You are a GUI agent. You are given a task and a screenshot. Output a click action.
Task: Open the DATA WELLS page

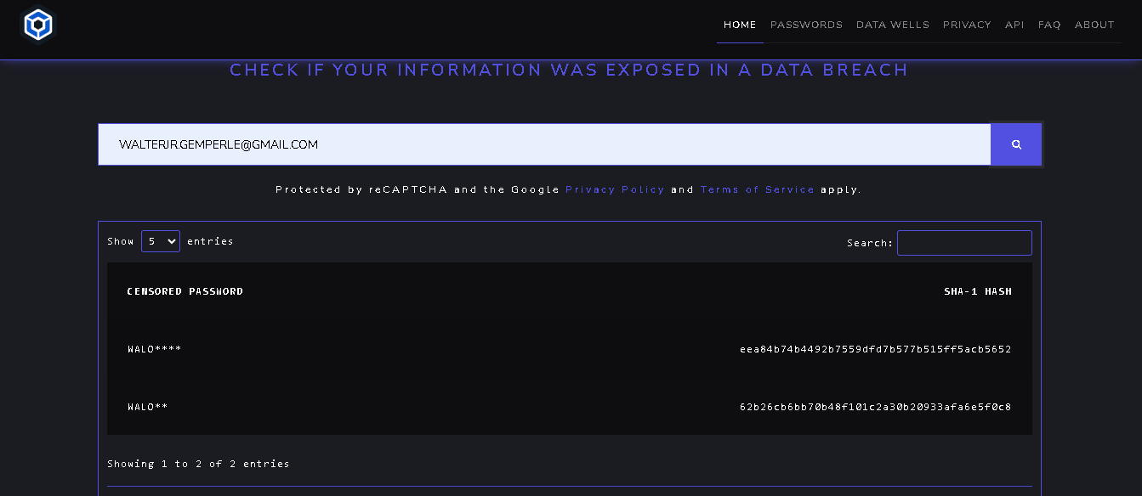tap(893, 25)
